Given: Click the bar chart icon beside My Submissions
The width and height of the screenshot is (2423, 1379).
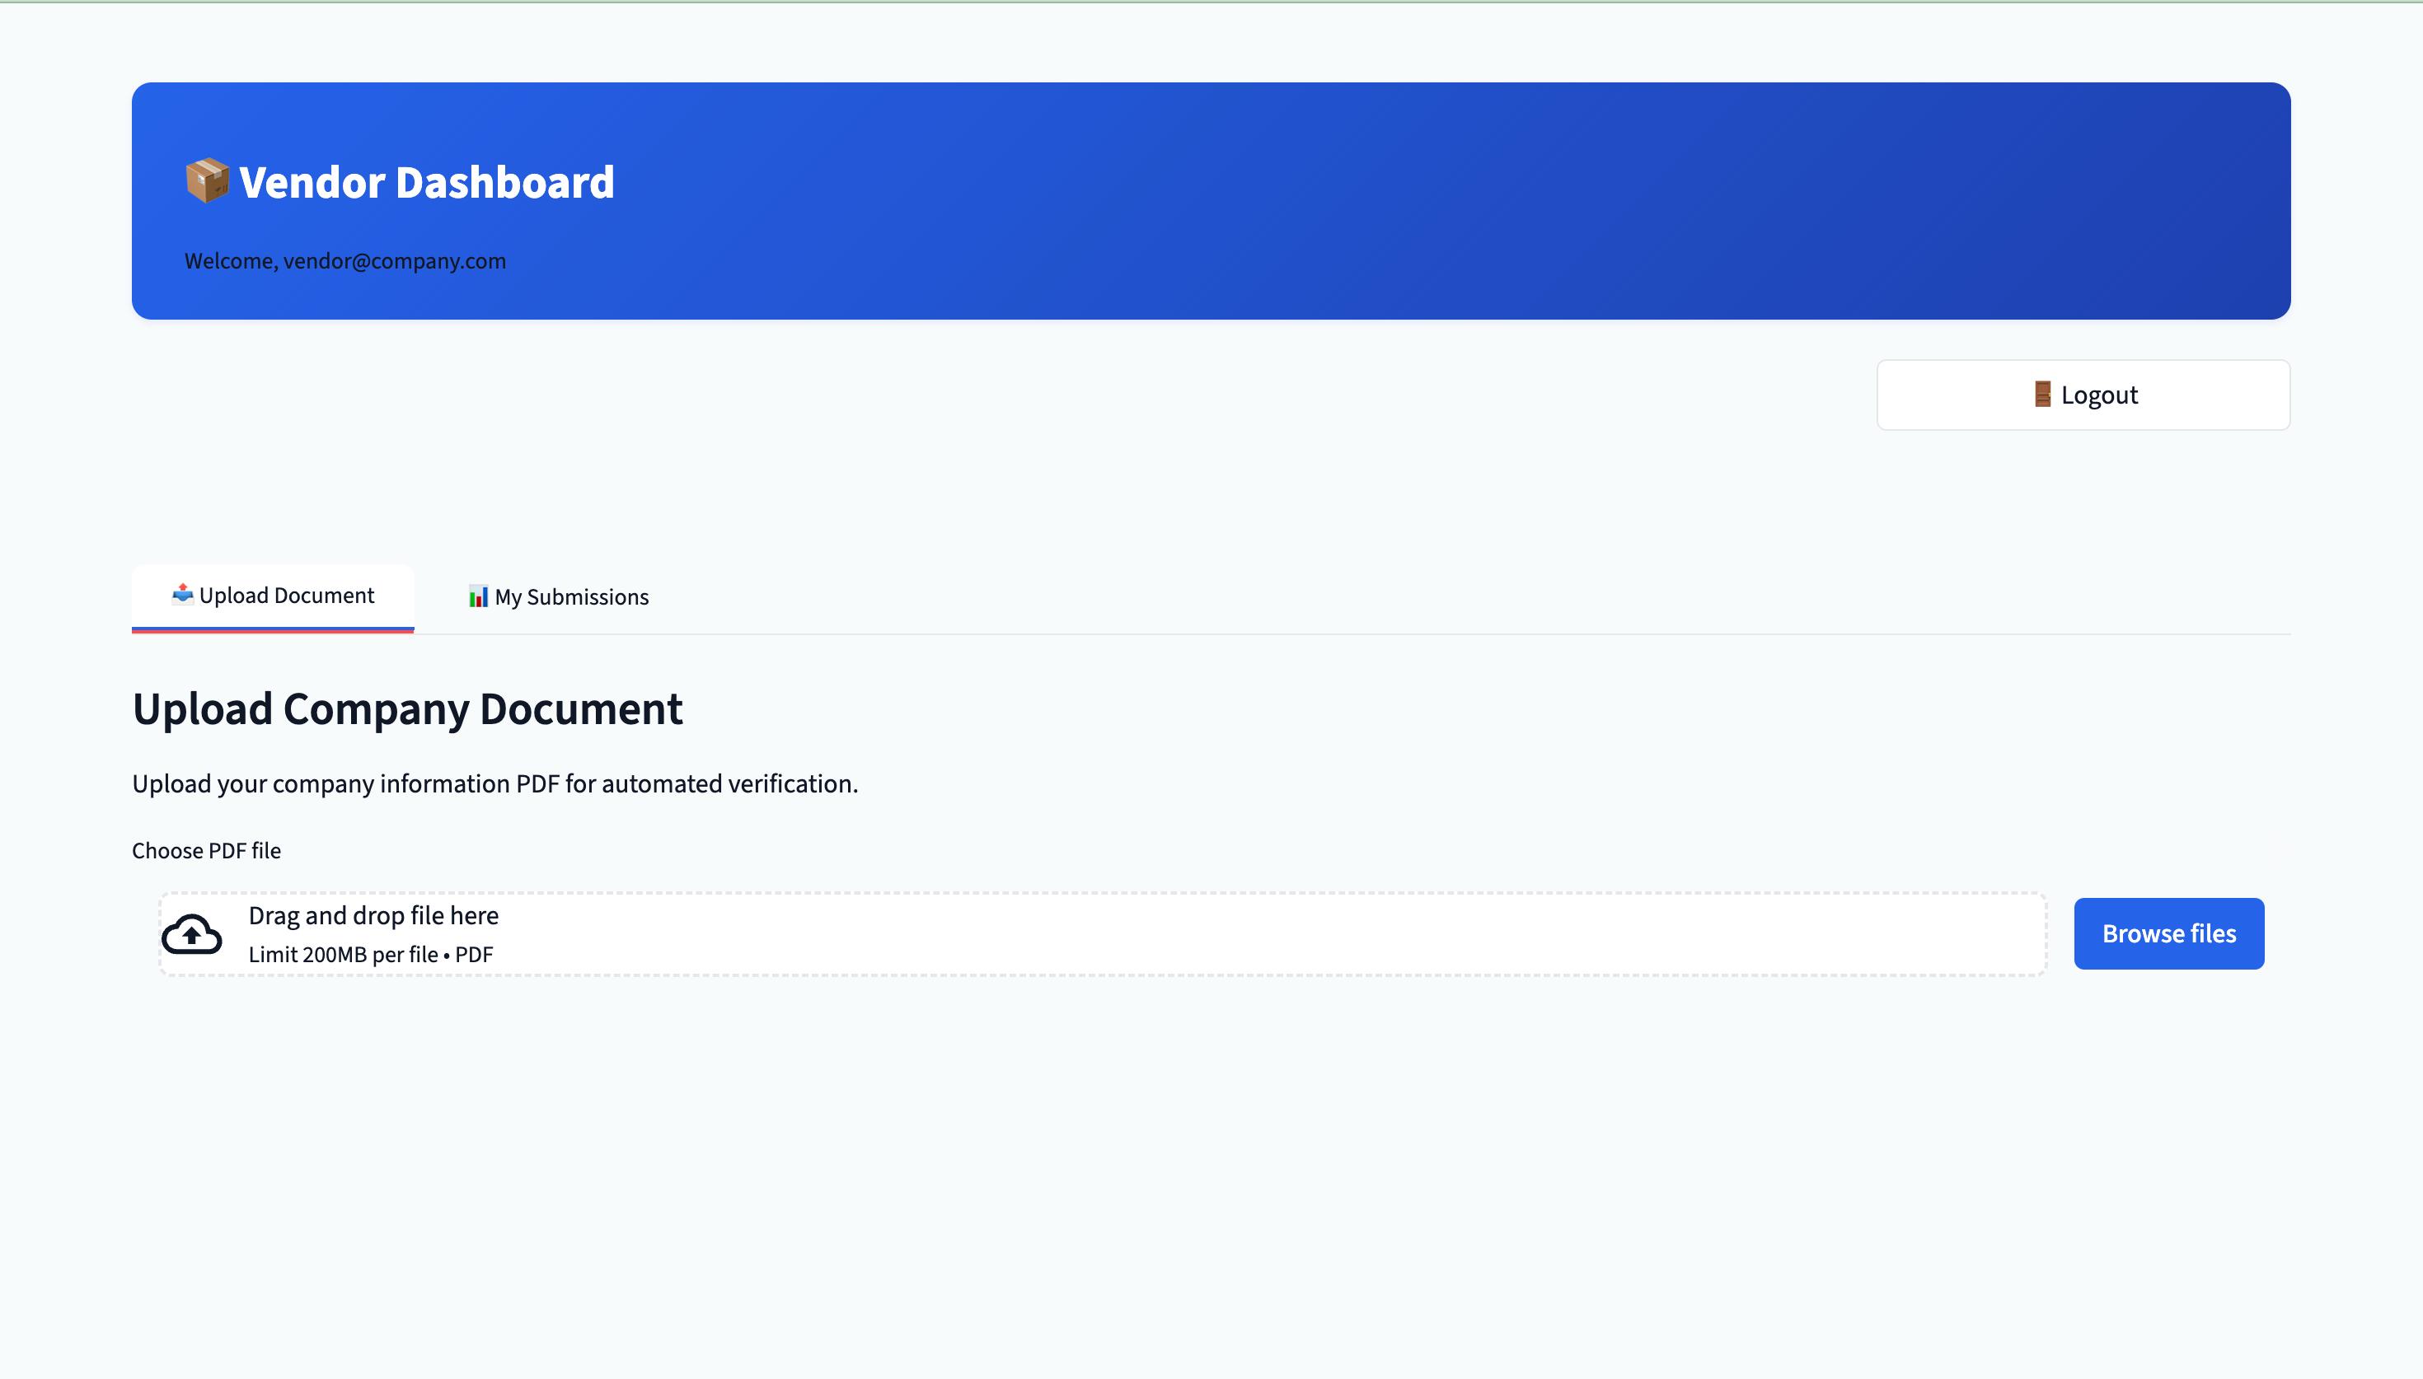Looking at the screenshot, I should coord(478,596).
